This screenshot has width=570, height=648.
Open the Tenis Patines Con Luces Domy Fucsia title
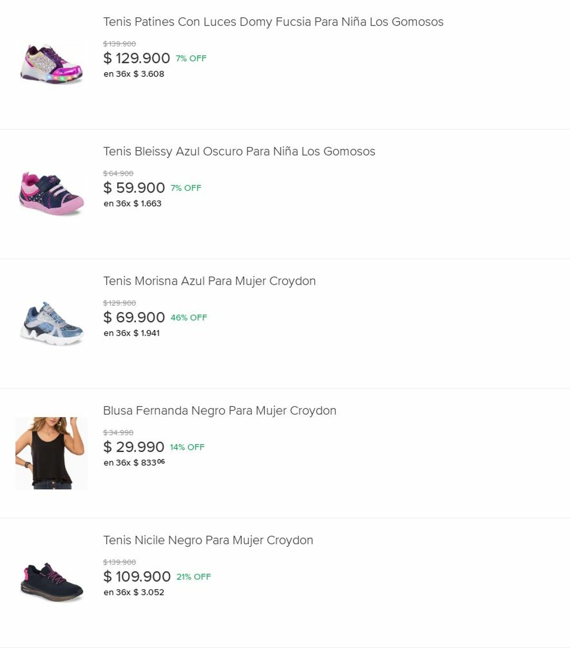(x=273, y=22)
